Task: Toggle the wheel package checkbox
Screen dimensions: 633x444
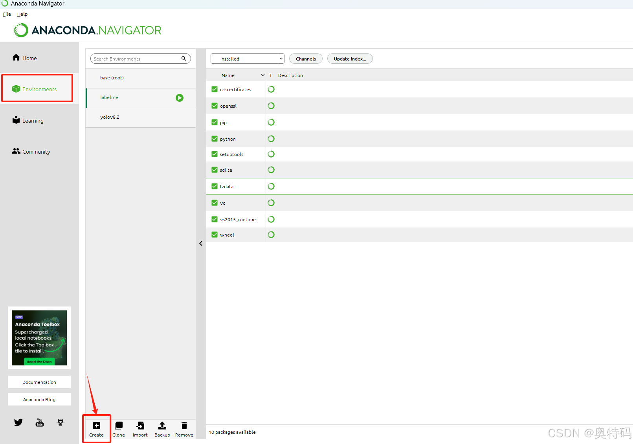Action: coord(215,235)
